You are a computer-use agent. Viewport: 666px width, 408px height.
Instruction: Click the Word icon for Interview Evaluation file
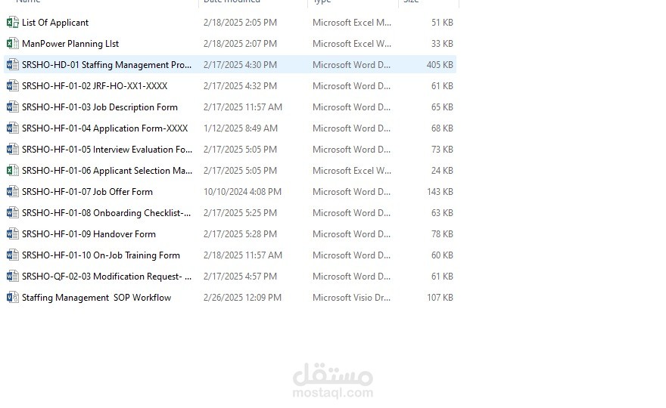(12, 150)
